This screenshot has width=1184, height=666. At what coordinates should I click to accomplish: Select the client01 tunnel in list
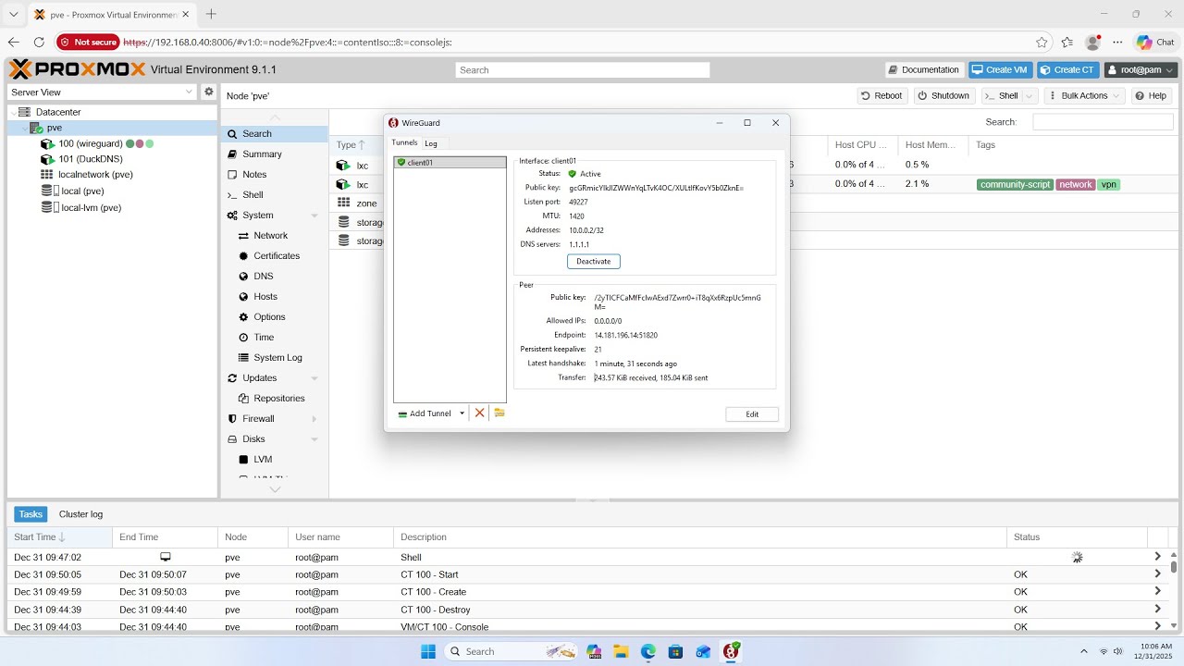(x=450, y=163)
